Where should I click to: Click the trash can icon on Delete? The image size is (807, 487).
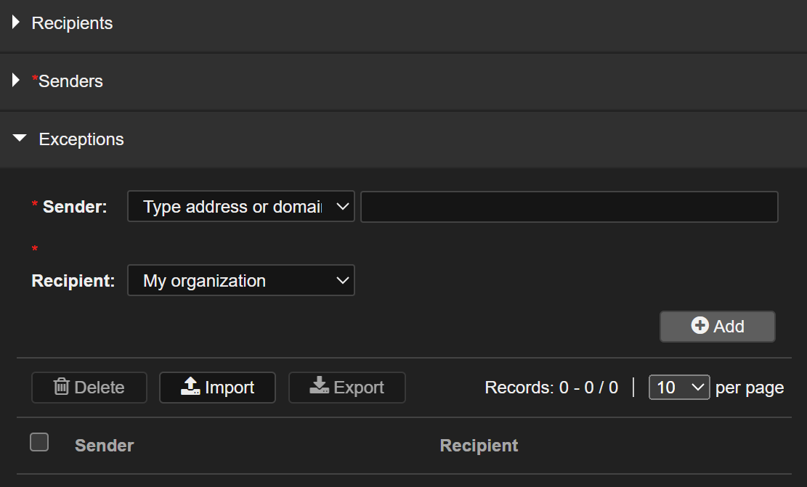(62, 387)
